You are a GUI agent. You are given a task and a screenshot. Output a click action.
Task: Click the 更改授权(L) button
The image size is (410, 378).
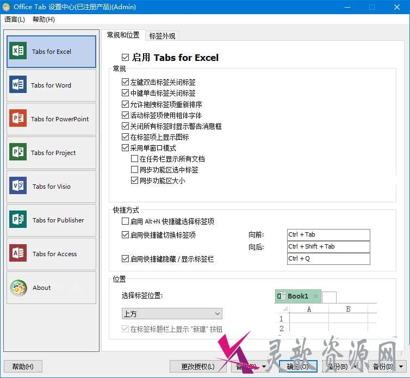pos(198,367)
